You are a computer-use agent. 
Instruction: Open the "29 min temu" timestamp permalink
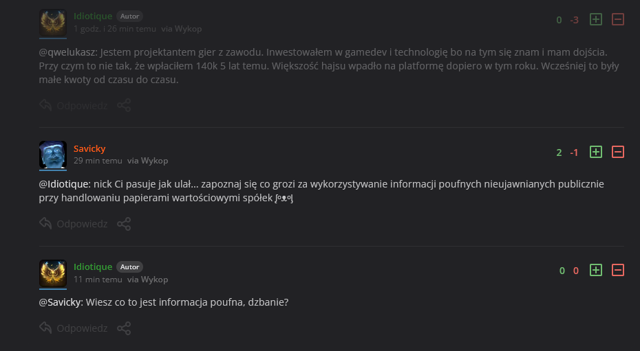[x=98, y=161]
